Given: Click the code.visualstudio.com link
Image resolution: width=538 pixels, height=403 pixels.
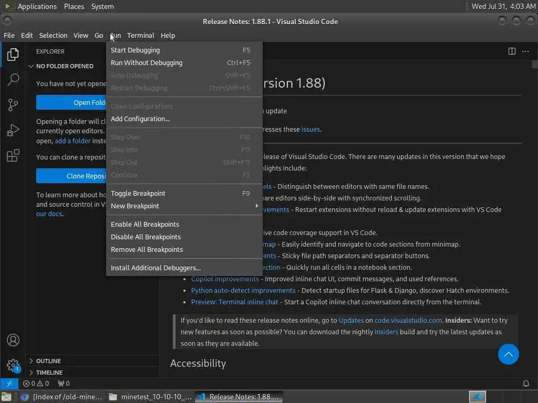Looking at the screenshot, I should [x=408, y=321].
